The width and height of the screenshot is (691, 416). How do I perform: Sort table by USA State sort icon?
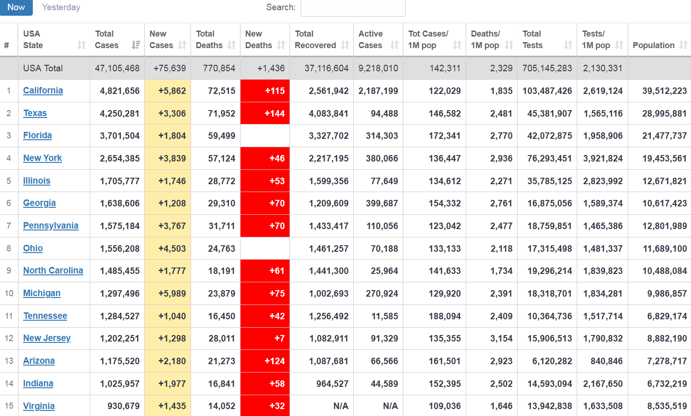(81, 45)
